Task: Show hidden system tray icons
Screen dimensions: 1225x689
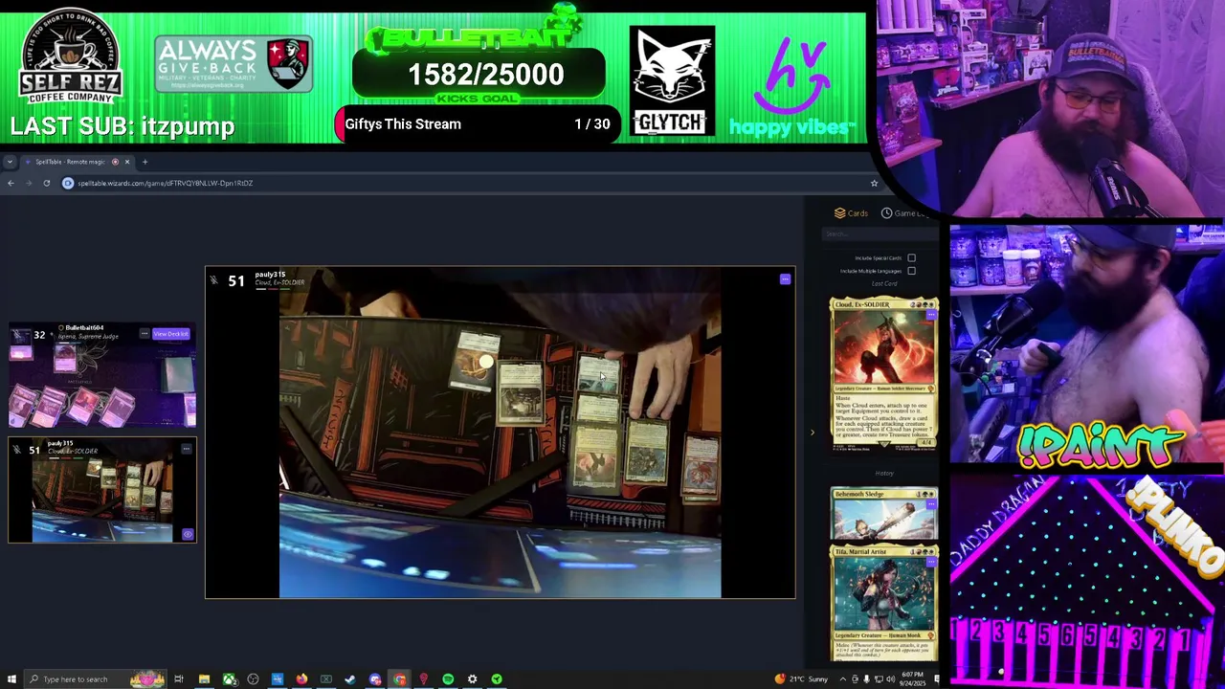Action: [x=842, y=679]
